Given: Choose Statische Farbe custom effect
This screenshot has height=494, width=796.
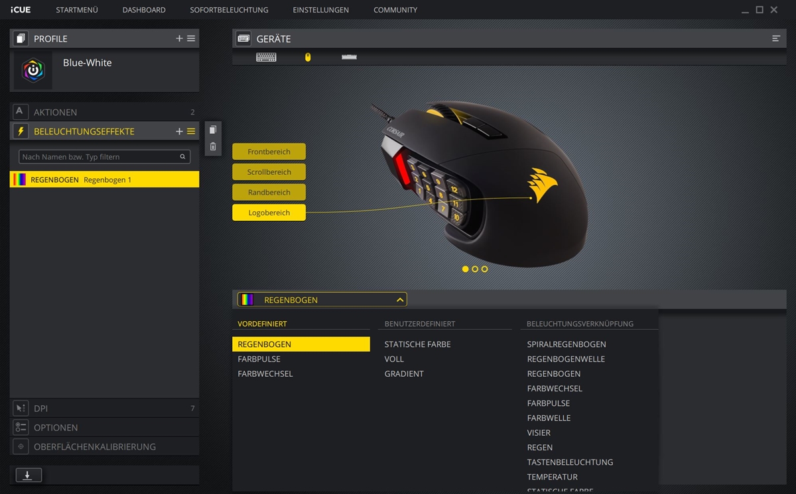Looking at the screenshot, I should tap(417, 344).
